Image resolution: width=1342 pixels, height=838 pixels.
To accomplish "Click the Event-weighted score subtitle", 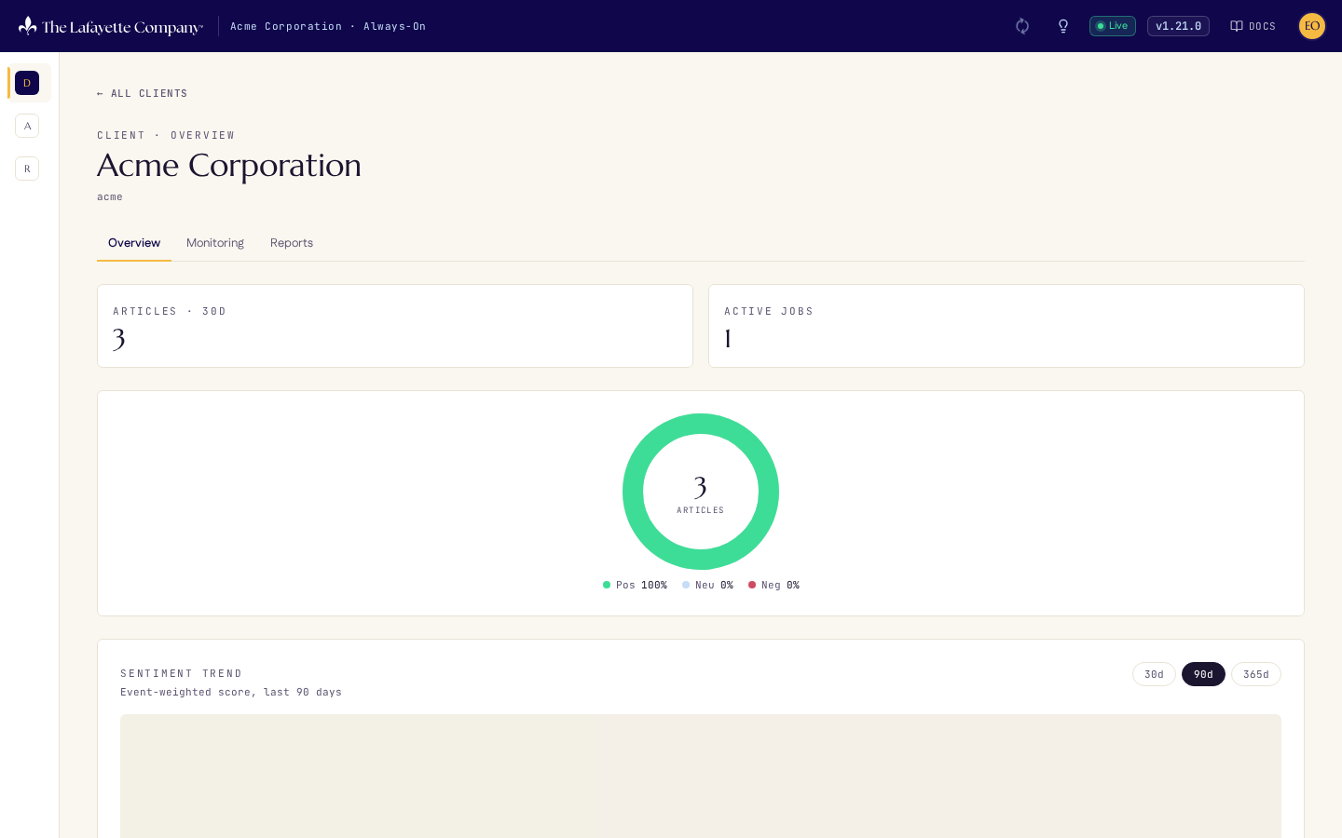I will (231, 692).
